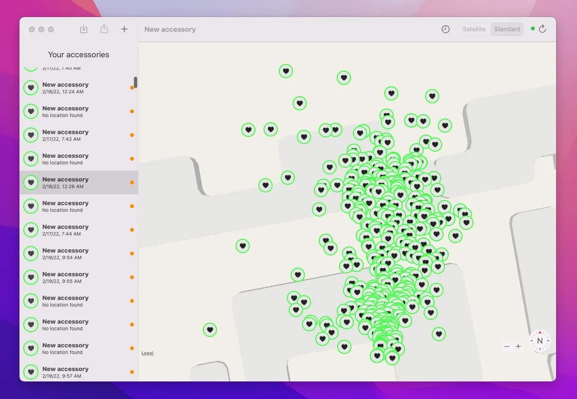This screenshot has width=577, height=399.
Task: Switch map to Satellite view
Action: click(x=474, y=29)
